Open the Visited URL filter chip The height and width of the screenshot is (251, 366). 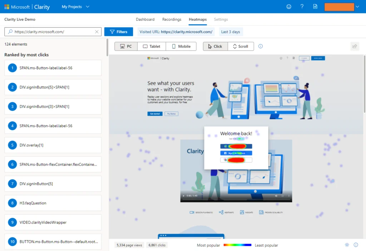tap(176, 32)
